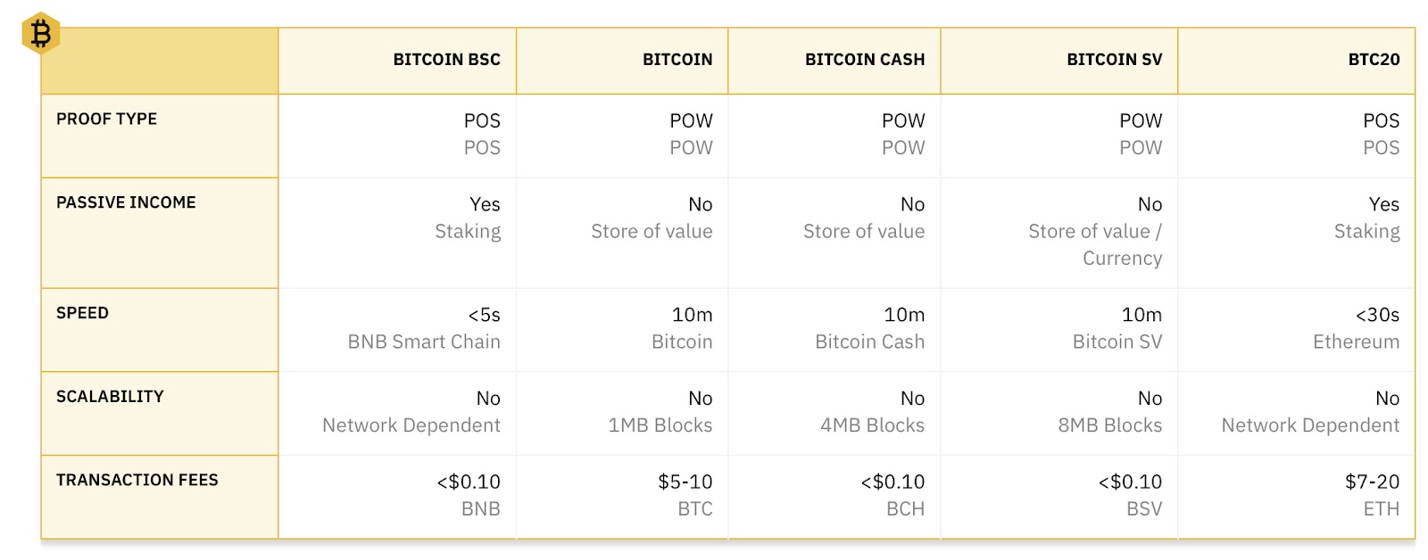Select the 1MB Blocks scalability text

(660, 425)
